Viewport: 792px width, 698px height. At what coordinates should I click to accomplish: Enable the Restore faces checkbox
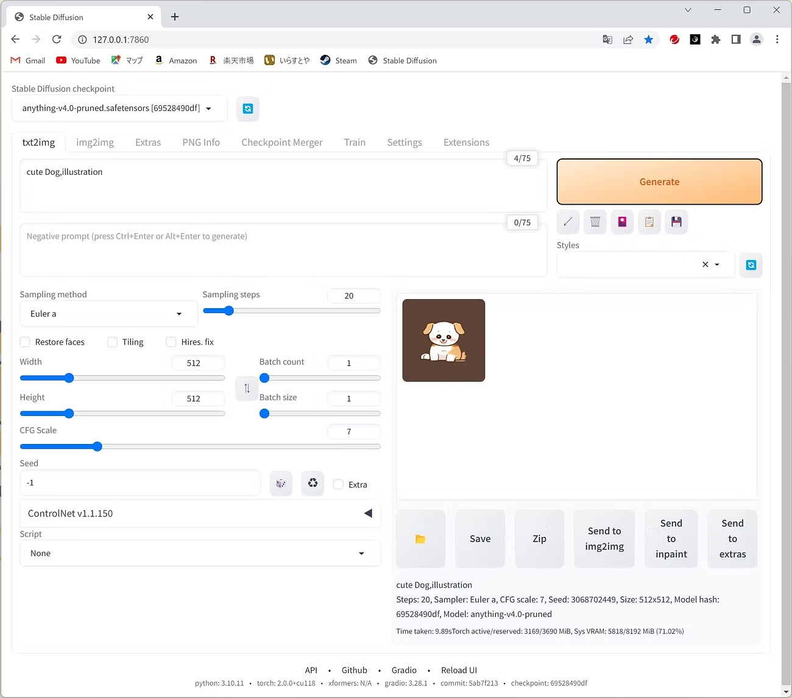(x=26, y=342)
